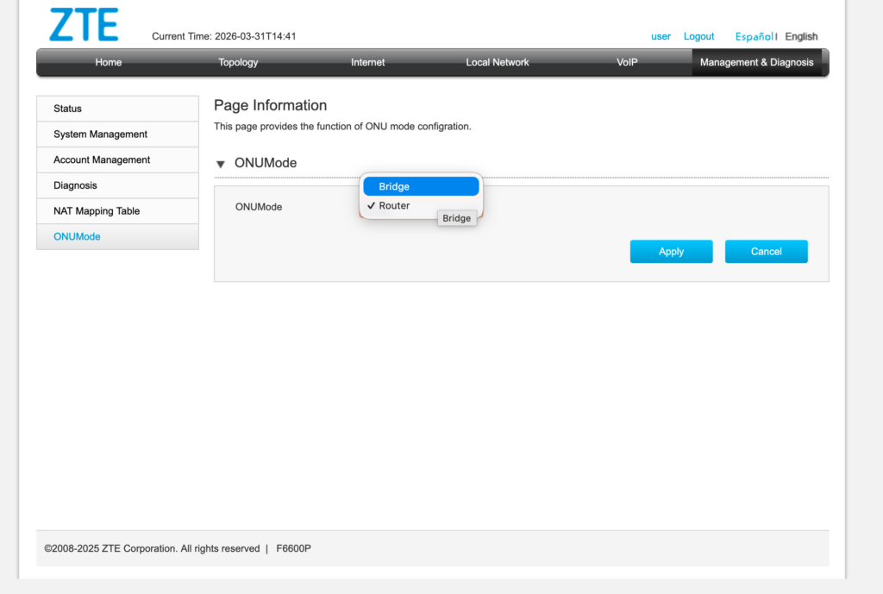Click the user account link
The height and width of the screenshot is (594, 883).
[661, 36]
